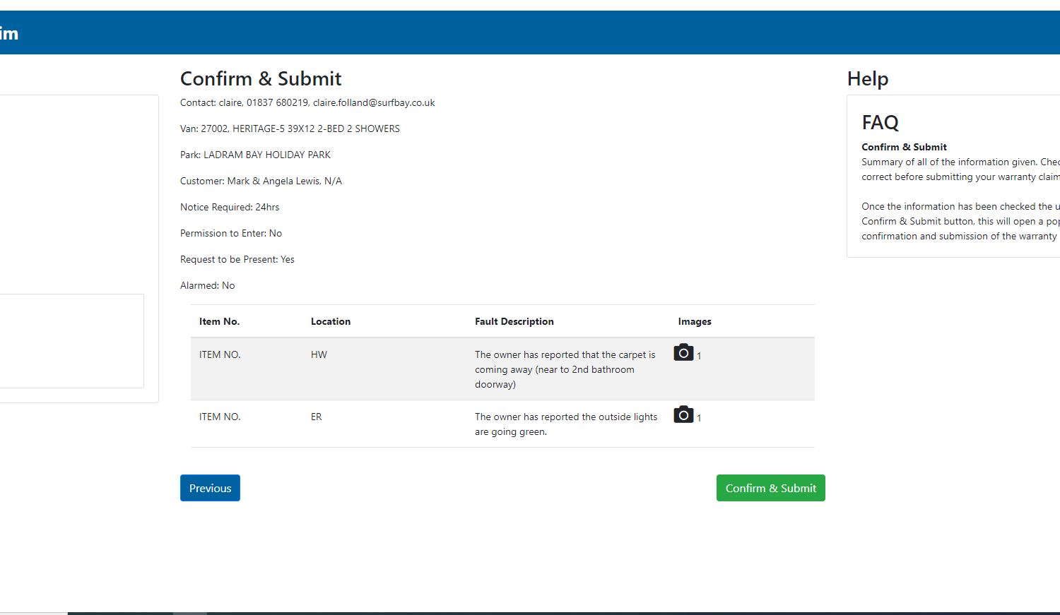Click the Item No. column header
Viewport: 1060px width, 615px height.
(219, 321)
